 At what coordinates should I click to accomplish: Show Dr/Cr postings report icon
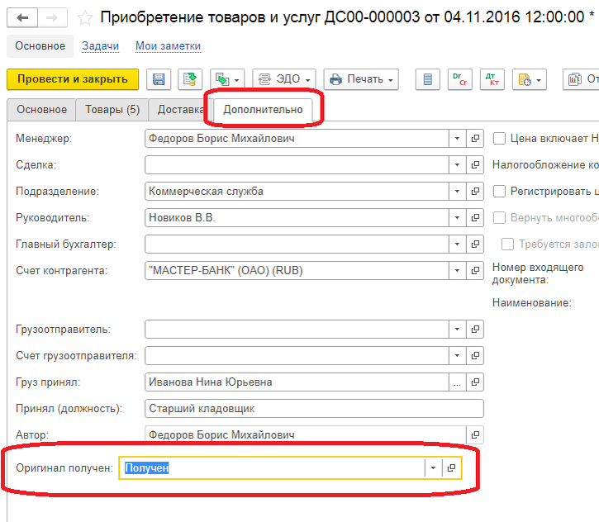point(460,79)
